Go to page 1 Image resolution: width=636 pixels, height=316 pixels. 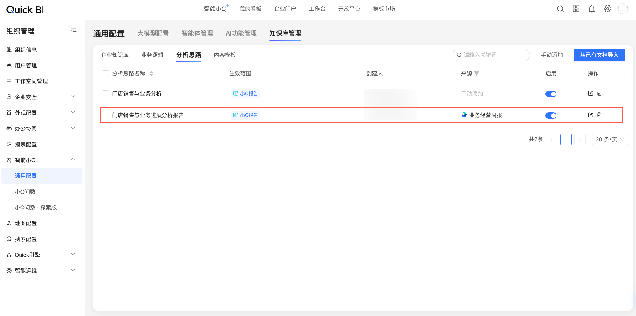tap(566, 139)
